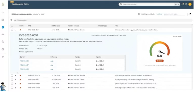The height and width of the screenshot is (92, 194).
Task: Open the settings gear in header
Action: (186, 4)
